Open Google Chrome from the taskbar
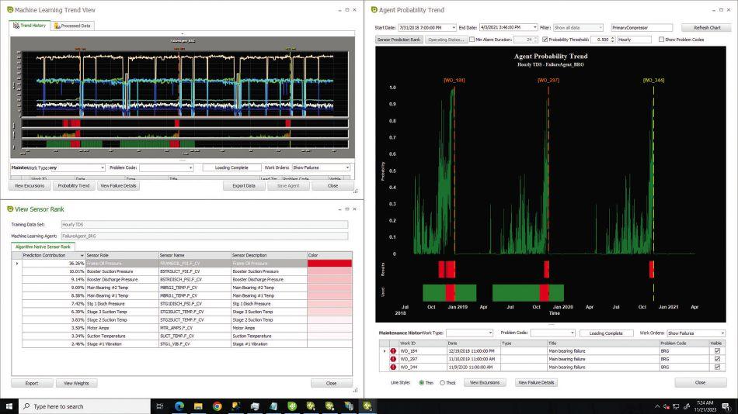738x414 pixels. [x=217, y=406]
